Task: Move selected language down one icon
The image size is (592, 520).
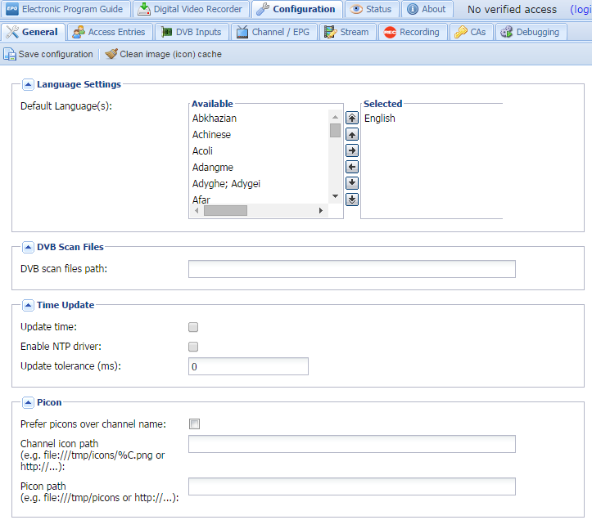Action: click(352, 183)
